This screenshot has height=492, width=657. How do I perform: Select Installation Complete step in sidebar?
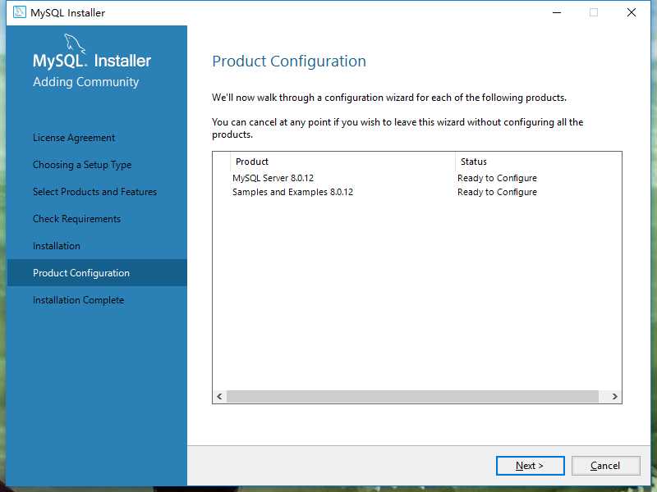point(78,300)
